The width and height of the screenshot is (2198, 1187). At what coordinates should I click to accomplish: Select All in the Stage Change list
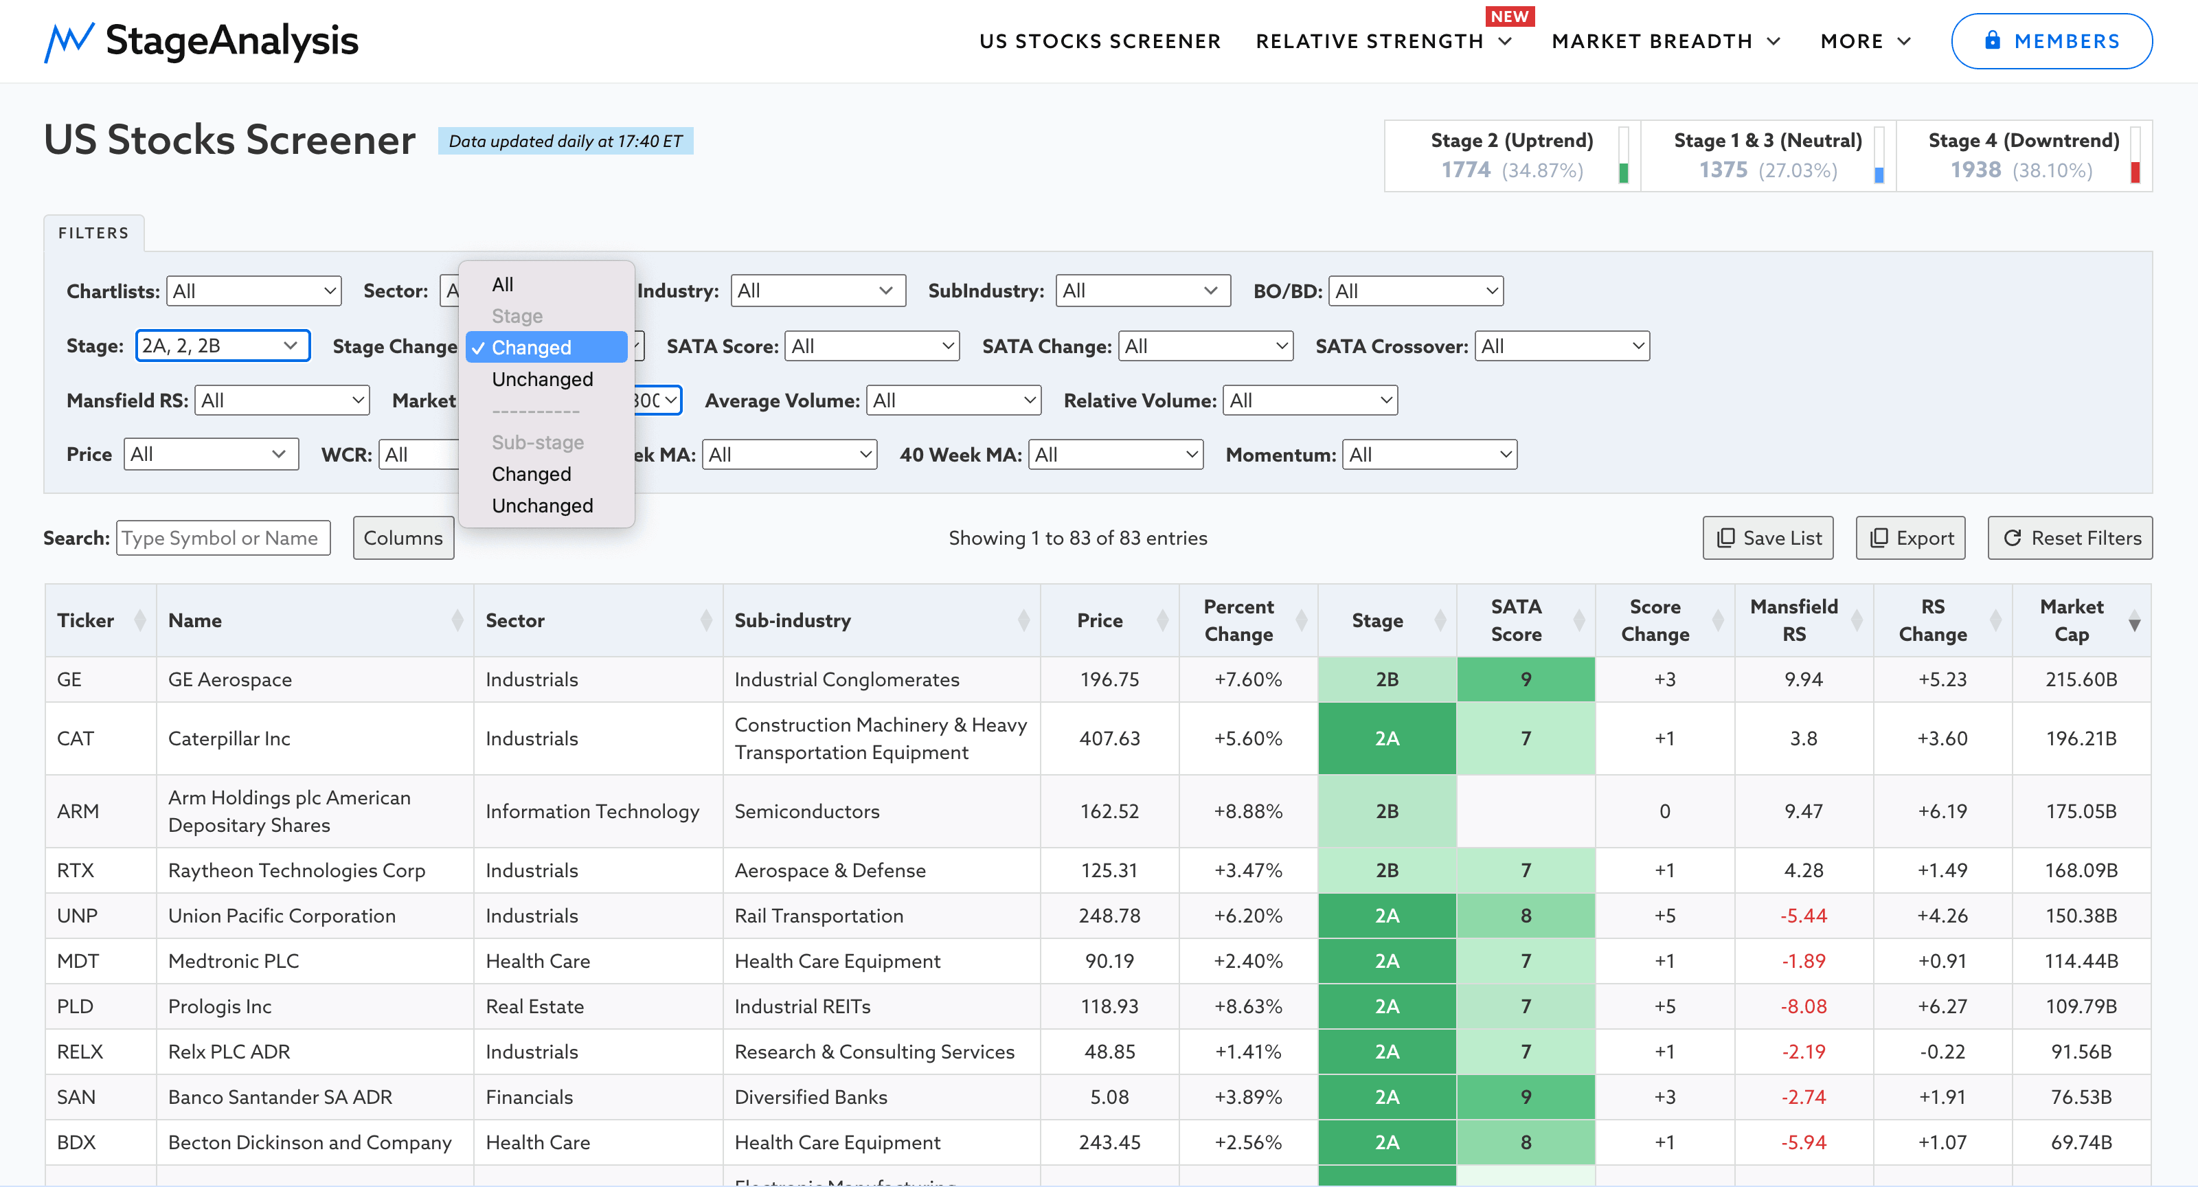pos(546,284)
